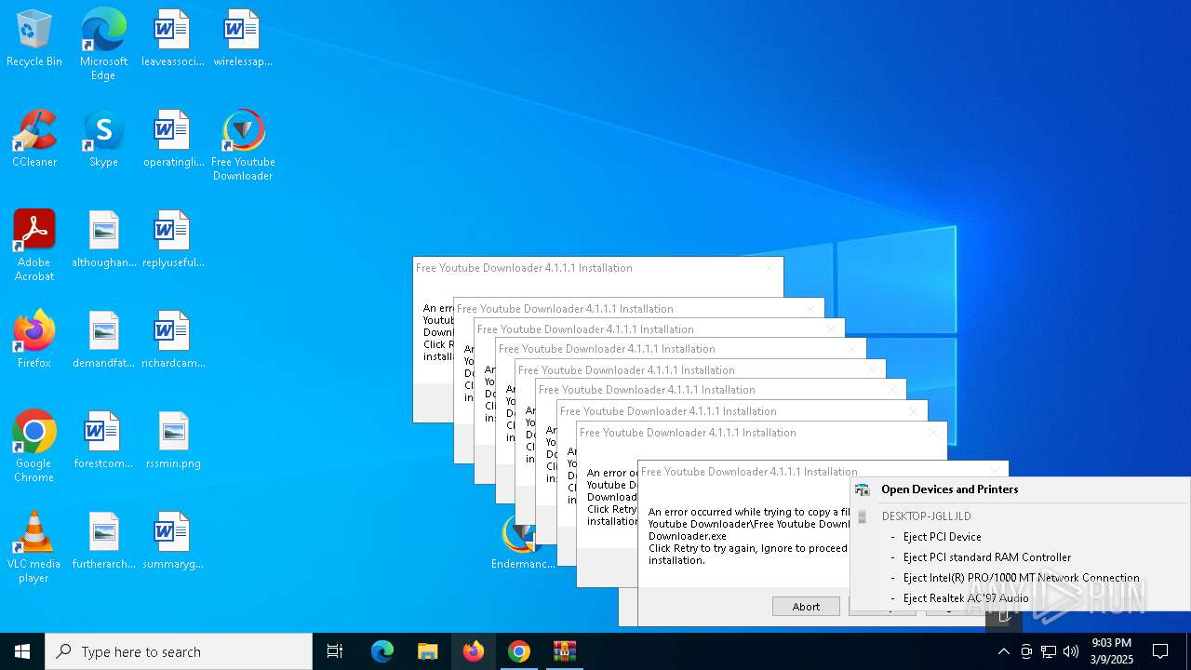The width and height of the screenshot is (1191, 670).
Task: Open Google Chrome from the taskbar
Action: (x=519, y=651)
